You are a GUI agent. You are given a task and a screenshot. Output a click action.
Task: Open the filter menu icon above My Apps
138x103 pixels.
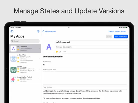[x=38, y=31]
